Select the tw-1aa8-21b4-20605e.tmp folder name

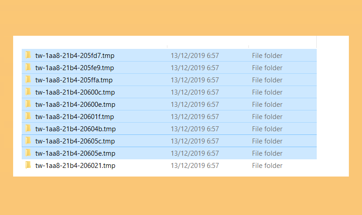click(75, 153)
